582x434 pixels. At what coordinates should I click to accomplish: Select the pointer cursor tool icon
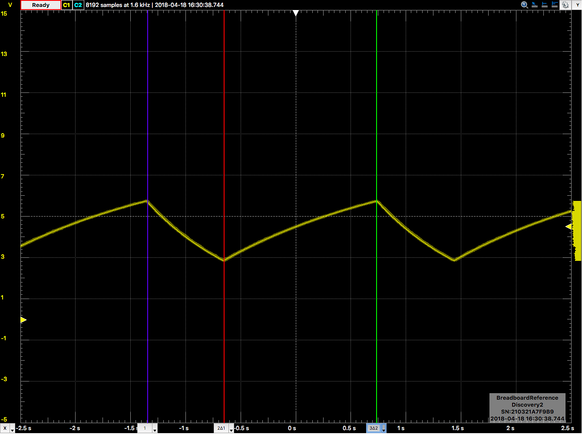coord(535,5)
